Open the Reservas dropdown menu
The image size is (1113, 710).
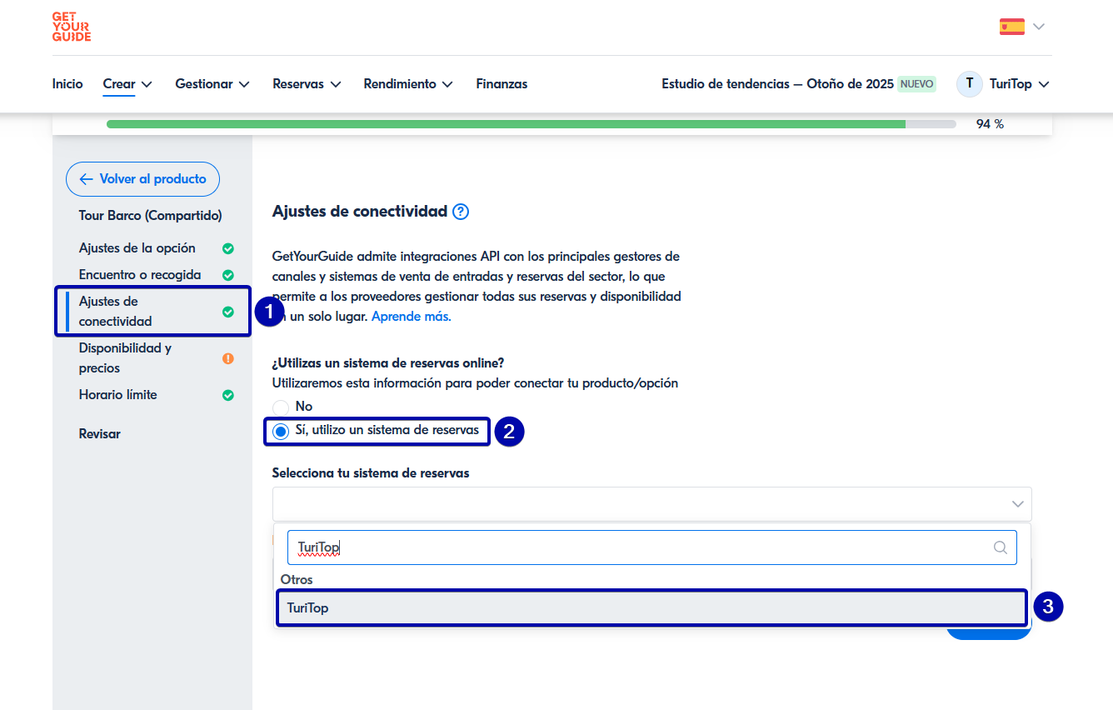pyautogui.click(x=307, y=84)
